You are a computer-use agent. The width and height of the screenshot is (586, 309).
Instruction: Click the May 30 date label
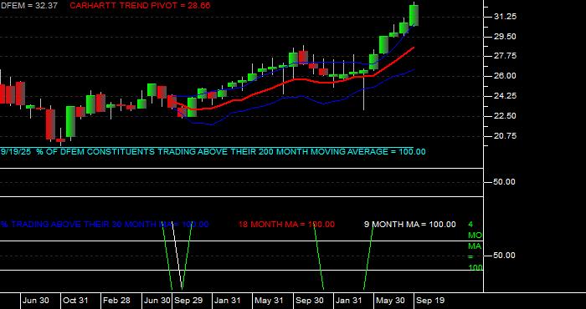click(391, 301)
